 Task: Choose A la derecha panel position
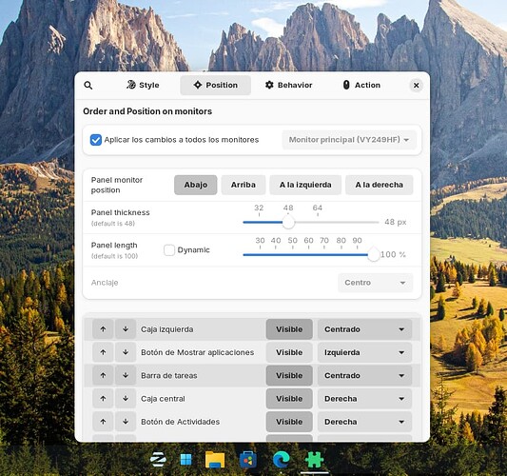(379, 185)
